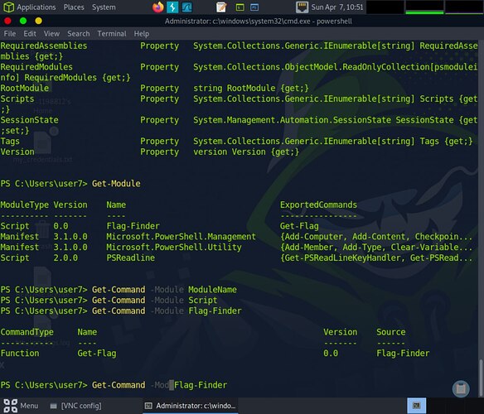Launch Firefox from the top panel

(158, 7)
